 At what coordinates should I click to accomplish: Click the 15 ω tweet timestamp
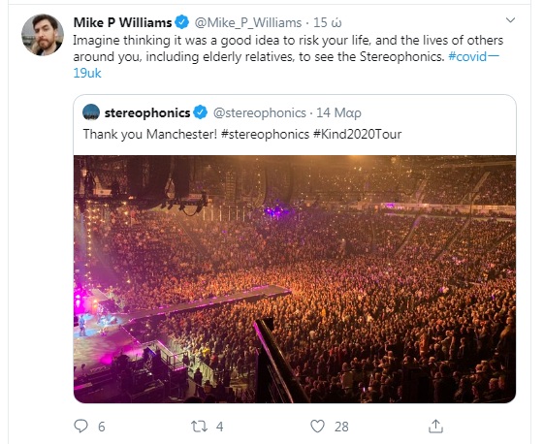(x=328, y=22)
